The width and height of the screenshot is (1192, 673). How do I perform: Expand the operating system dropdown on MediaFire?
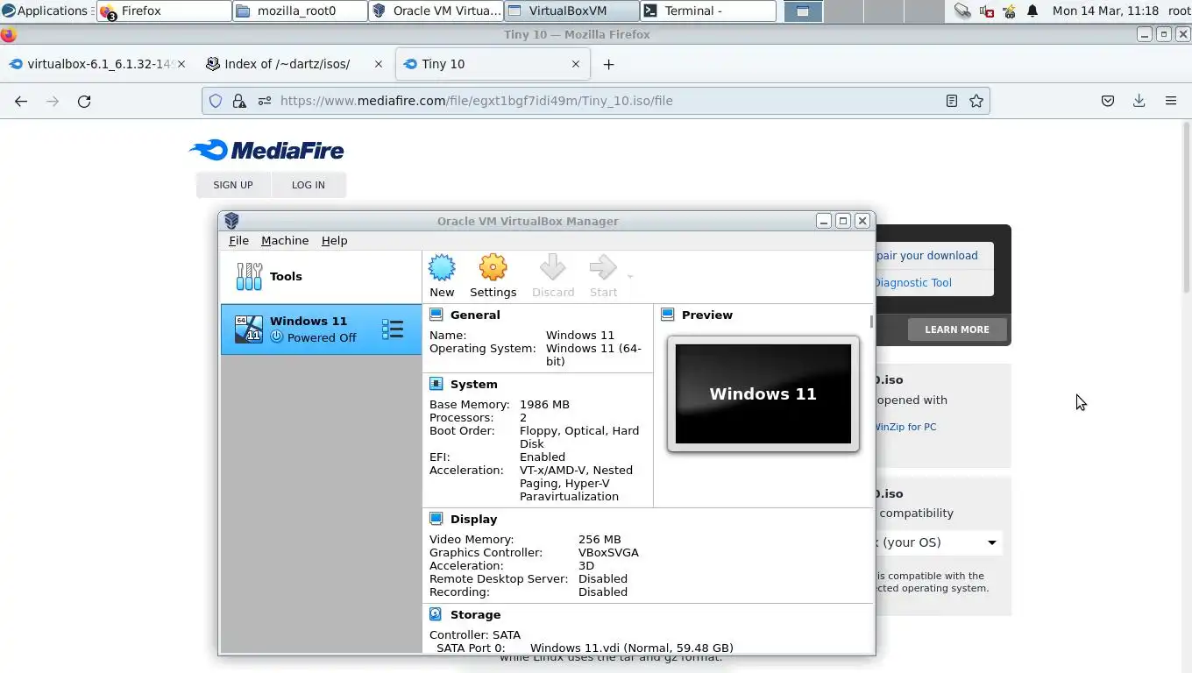click(938, 542)
